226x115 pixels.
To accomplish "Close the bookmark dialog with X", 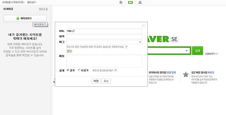I will click(143, 25).
